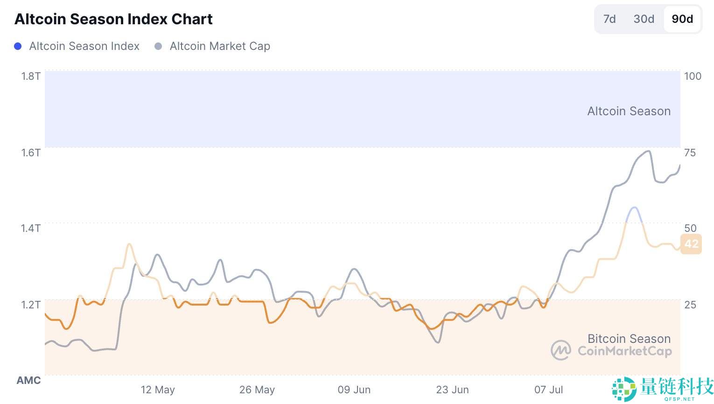Click the Altcoin Season Index legend label
Viewport: 714px width, 404px height.
tap(84, 46)
